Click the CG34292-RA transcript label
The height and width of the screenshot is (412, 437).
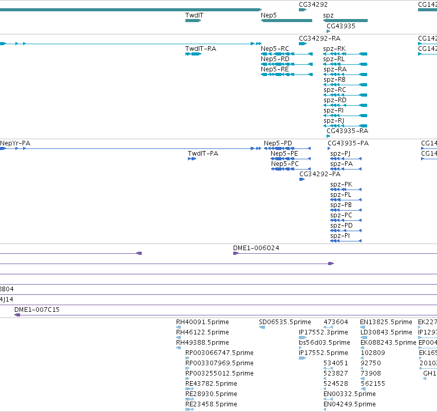tap(320, 38)
